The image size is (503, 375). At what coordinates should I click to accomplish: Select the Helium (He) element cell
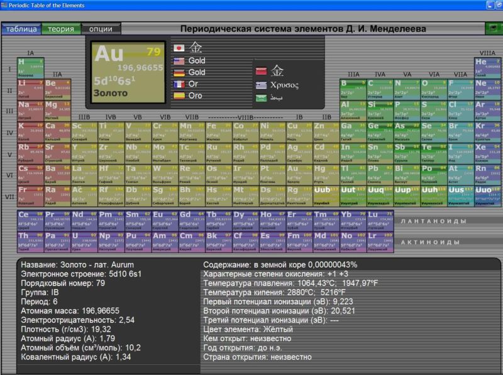point(488,68)
